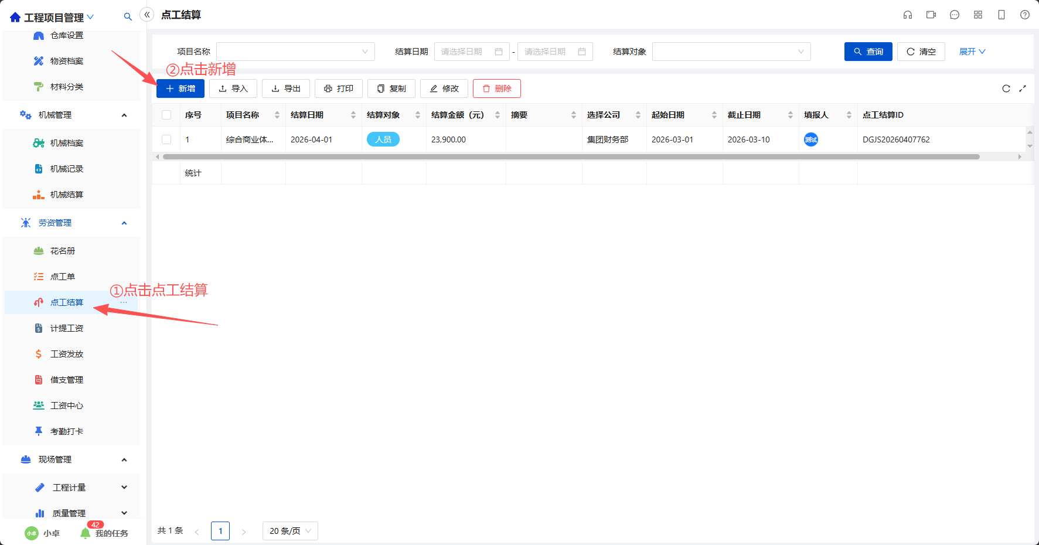Sort by 结算对象 column arrows
Screen dimensions: 1039x545
pyautogui.click(x=418, y=115)
